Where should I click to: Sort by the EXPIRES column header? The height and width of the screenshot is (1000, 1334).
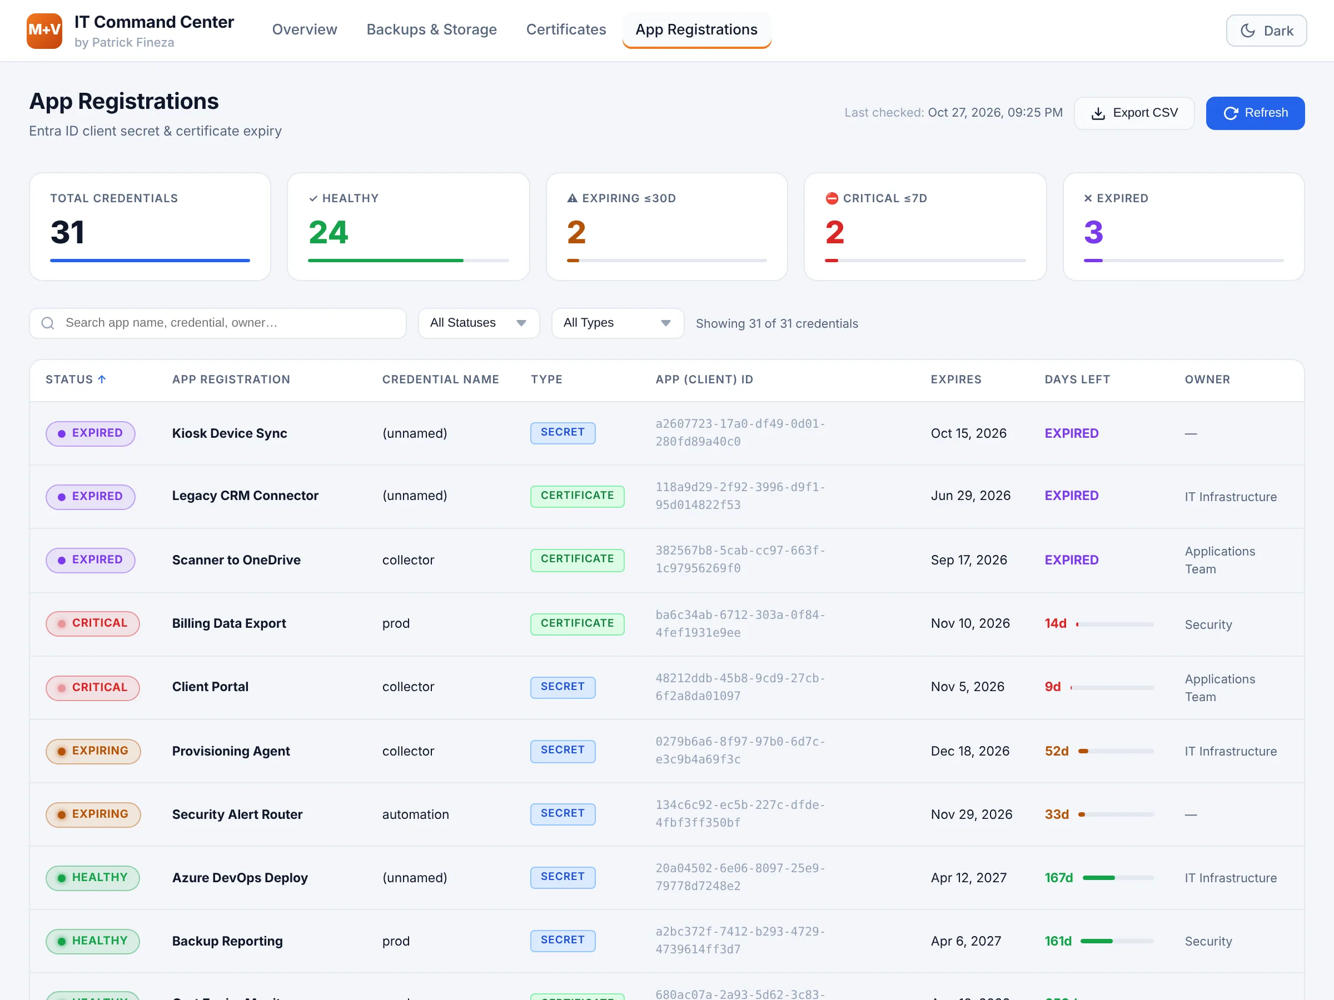pos(956,379)
